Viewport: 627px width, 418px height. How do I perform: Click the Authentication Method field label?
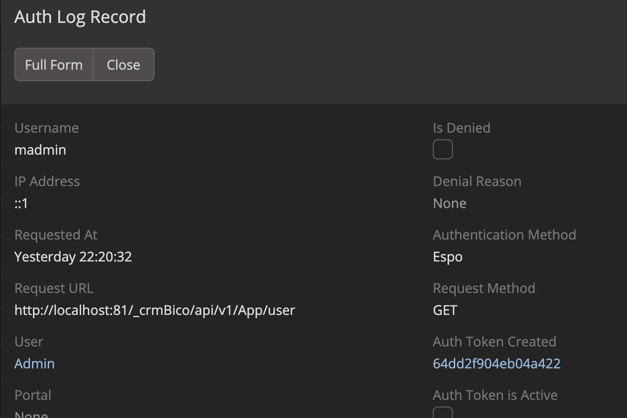pyautogui.click(x=504, y=235)
